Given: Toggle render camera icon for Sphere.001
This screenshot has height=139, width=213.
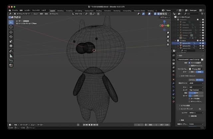Looking at the screenshot, I should [x=203, y=43].
